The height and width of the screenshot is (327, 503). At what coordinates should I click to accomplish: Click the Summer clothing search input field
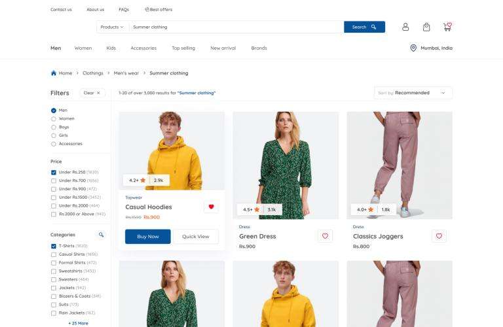point(236,27)
